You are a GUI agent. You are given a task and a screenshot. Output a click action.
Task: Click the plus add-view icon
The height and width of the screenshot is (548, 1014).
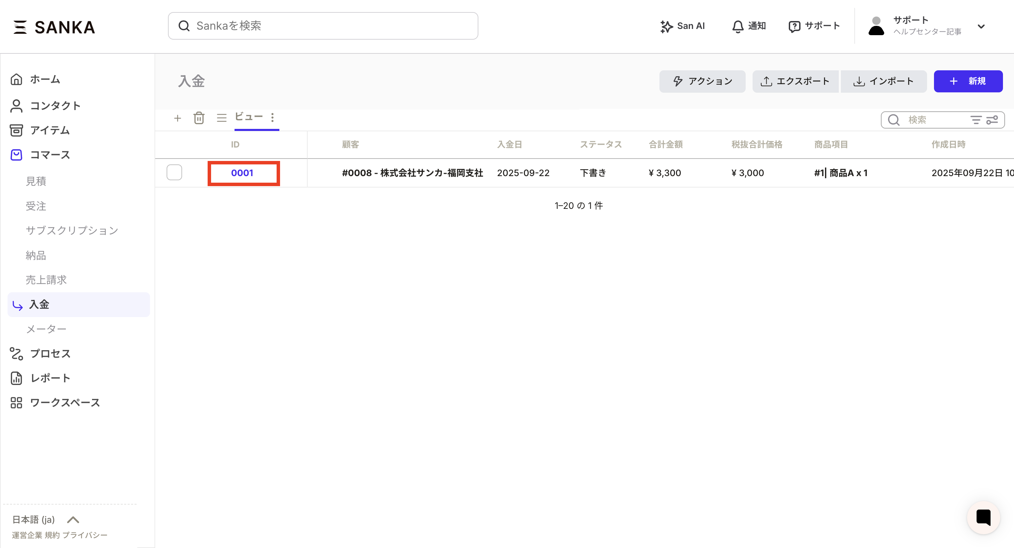[x=178, y=118]
